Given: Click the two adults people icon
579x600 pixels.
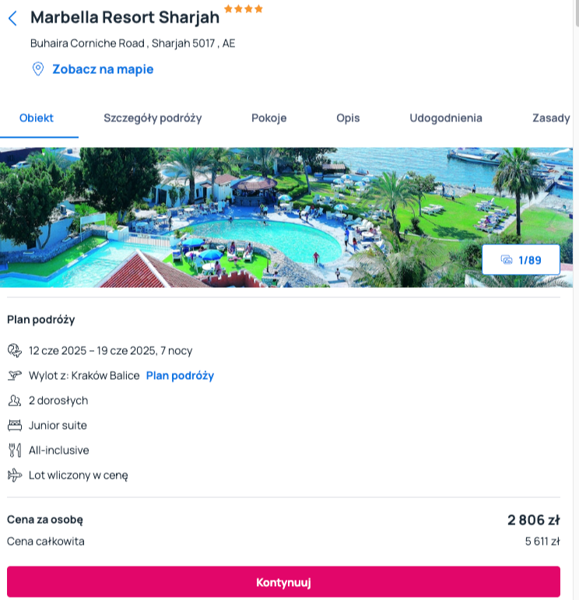Looking at the screenshot, I should point(15,400).
